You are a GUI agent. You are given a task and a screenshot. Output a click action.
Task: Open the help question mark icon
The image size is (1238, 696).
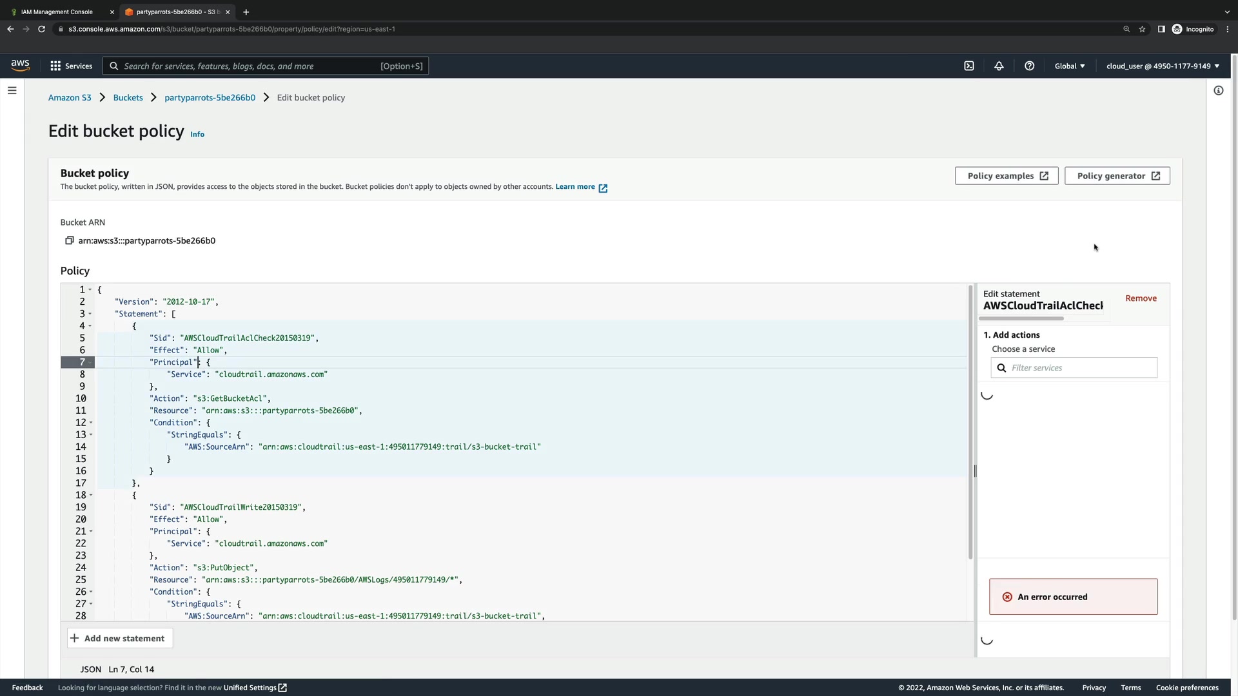[x=1029, y=66]
